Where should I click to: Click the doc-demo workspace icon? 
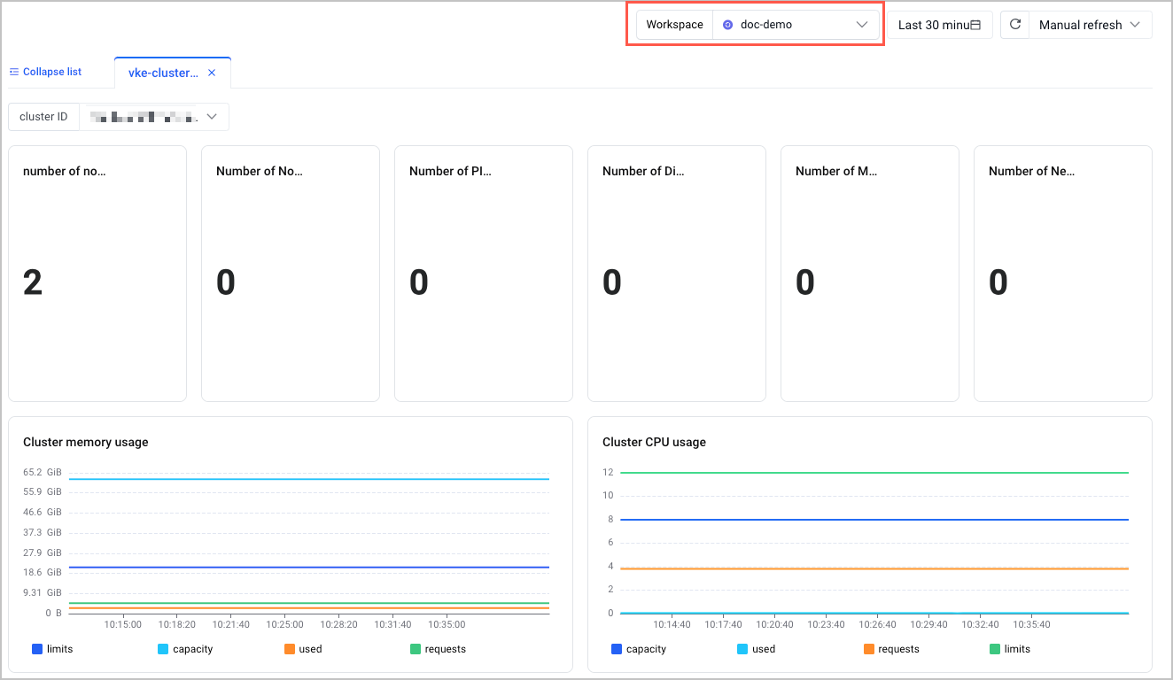[x=728, y=25]
